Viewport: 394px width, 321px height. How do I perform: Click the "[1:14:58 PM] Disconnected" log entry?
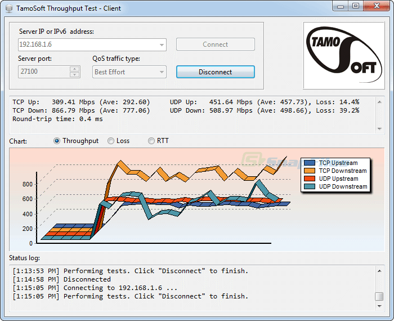(61, 279)
